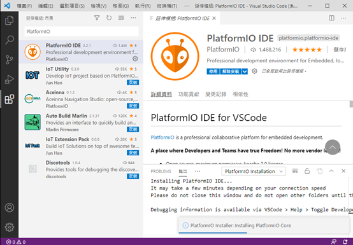Open feedback icon in status bar
353x245 pixels.
pos(334,242)
